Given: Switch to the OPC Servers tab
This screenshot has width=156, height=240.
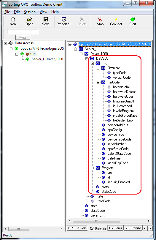Looking at the screenshot, I should [x=77, y=228].
